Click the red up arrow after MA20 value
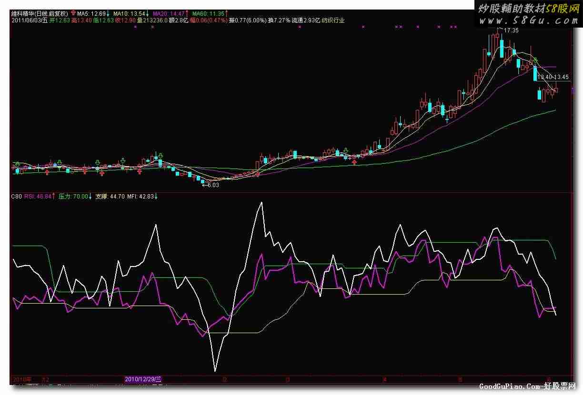The height and width of the screenshot is (395, 583). tap(186, 14)
